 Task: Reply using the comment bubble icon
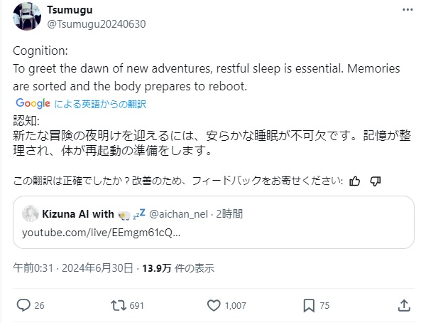23,305
